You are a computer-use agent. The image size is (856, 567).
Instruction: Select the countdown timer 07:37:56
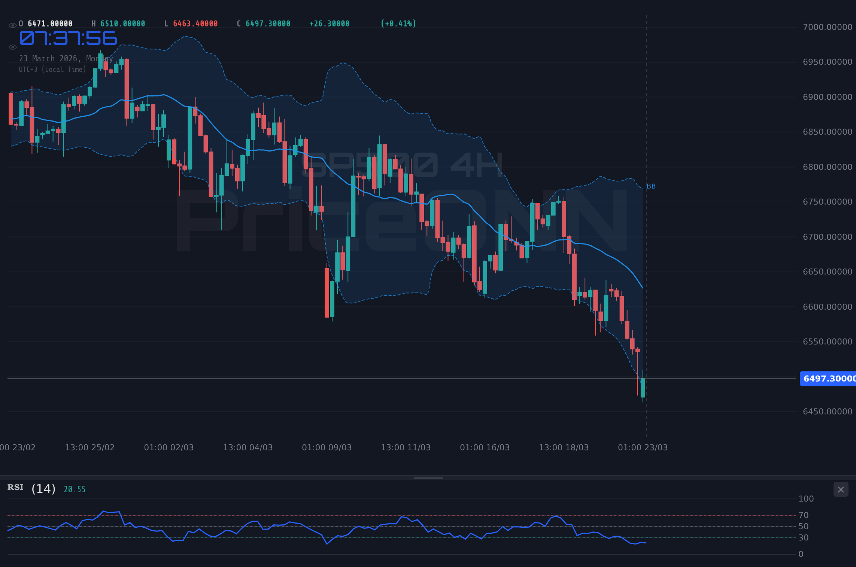tap(67, 38)
